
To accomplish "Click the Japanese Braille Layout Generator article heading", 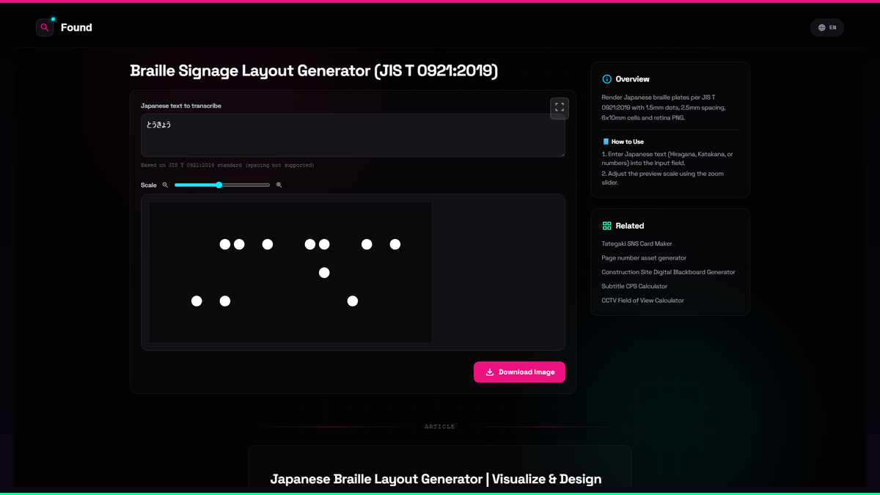I will click(x=436, y=479).
